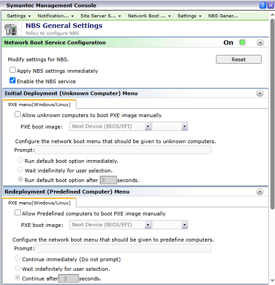Open the Network Boot breadcrumb menu
Viewport: 275px width, 285px height.
pos(149,16)
